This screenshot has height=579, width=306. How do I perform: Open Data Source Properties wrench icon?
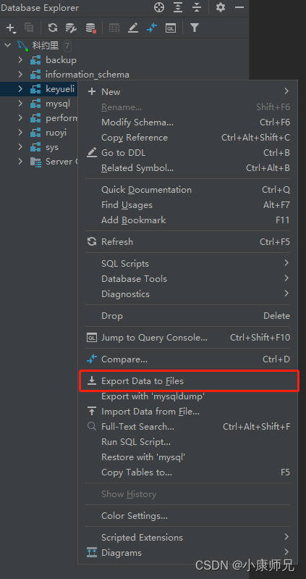click(71, 28)
